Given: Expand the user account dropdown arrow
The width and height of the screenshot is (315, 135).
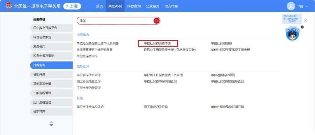Looking at the screenshot, I should pos(307,6).
